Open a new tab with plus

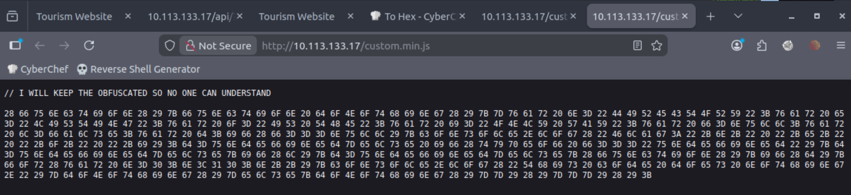coord(710,16)
